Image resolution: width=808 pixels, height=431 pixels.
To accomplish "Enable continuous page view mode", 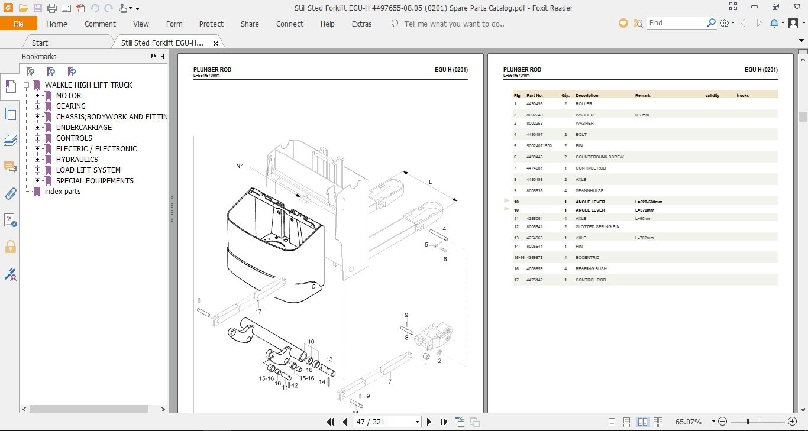I will pos(627,422).
